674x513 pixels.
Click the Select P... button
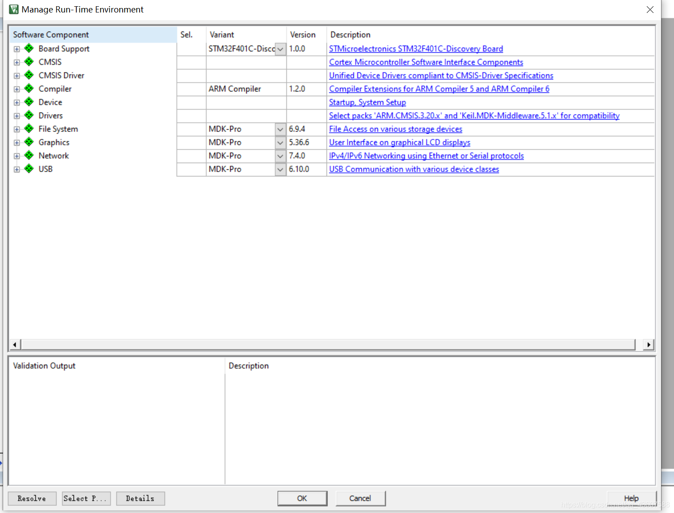tap(86, 498)
